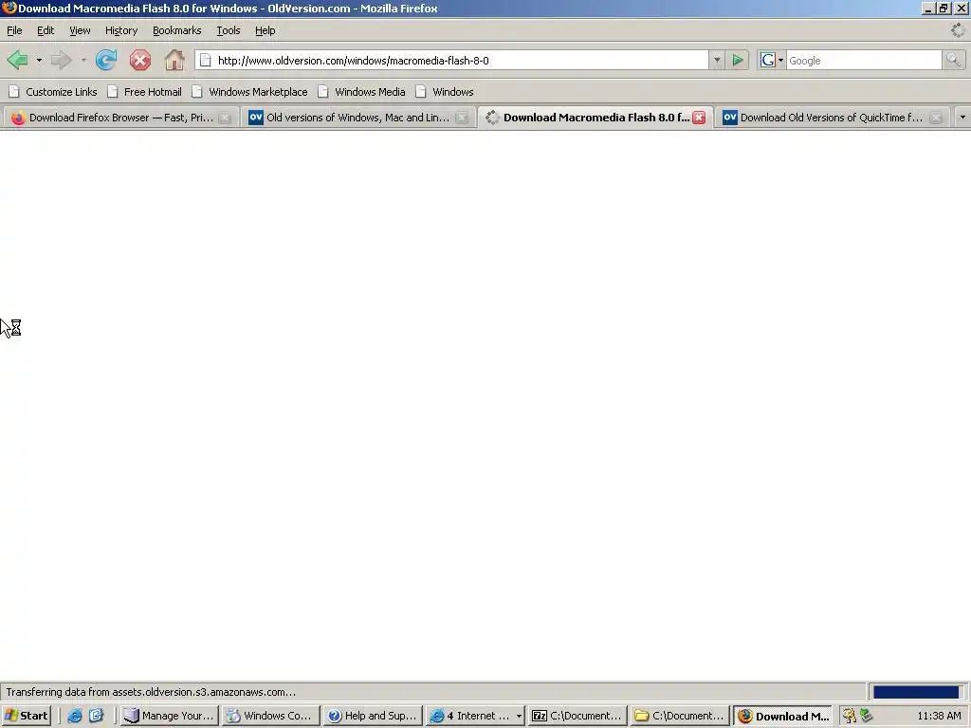This screenshot has width=971, height=728.
Task: Open the Free Hotmail bookmark
Action: 145,92
